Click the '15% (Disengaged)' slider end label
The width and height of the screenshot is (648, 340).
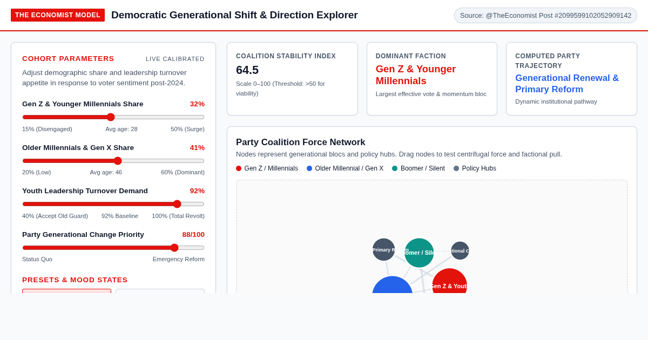pyautogui.click(x=47, y=129)
